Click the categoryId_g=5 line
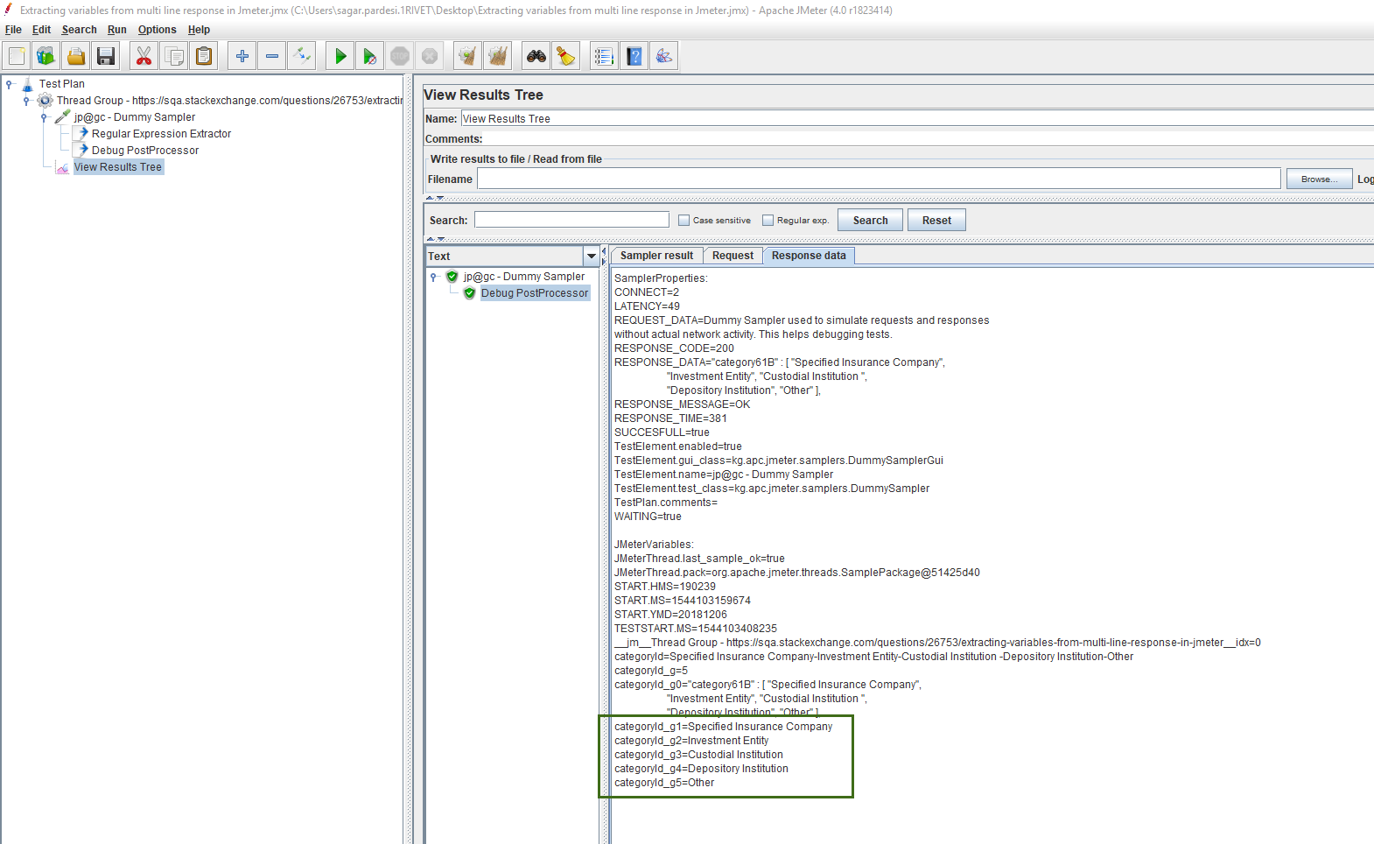This screenshot has width=1374, height=844. (651, 671)
